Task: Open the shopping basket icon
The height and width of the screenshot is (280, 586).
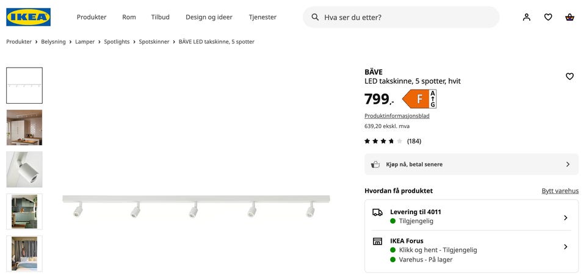Action: 570,17
